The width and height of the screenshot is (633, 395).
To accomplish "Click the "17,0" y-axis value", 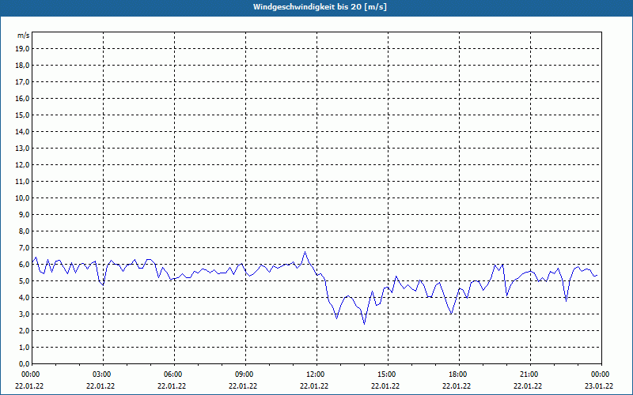I will click(22, 82).
